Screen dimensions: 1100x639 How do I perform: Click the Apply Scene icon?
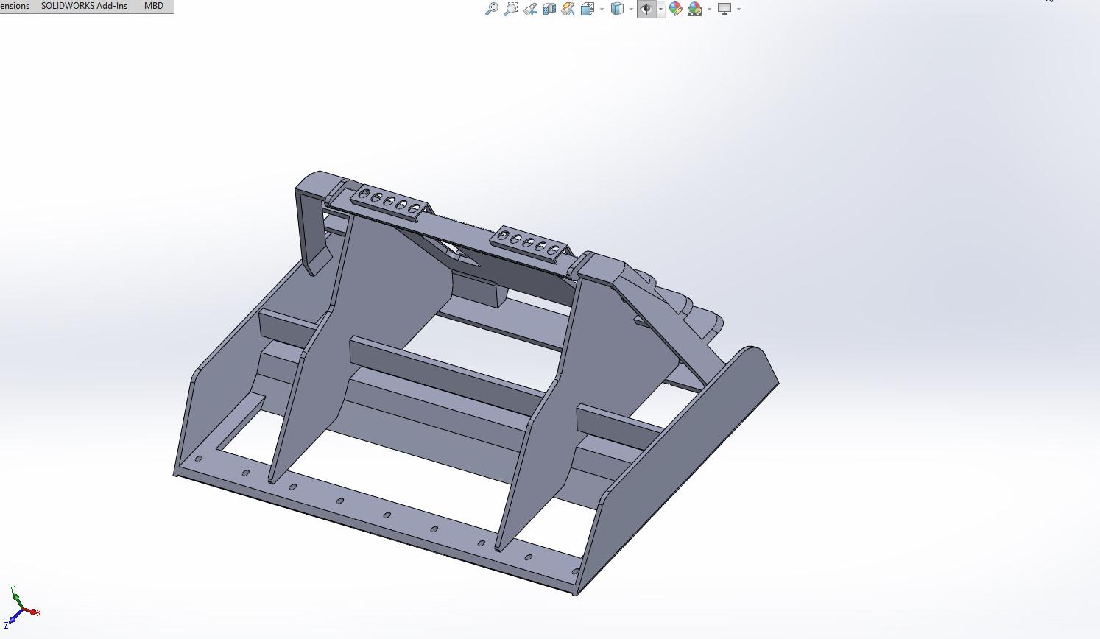coord(694,9)
